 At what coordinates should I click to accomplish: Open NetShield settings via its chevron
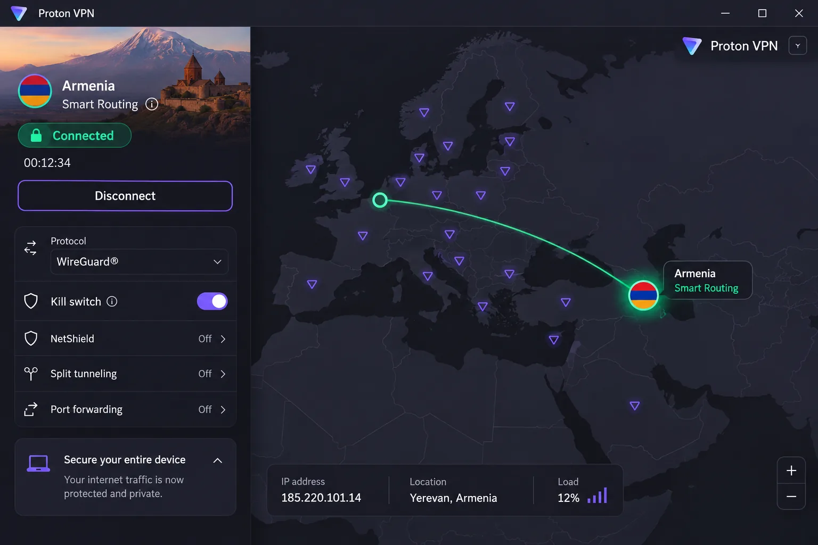click(x=223, y=339)
